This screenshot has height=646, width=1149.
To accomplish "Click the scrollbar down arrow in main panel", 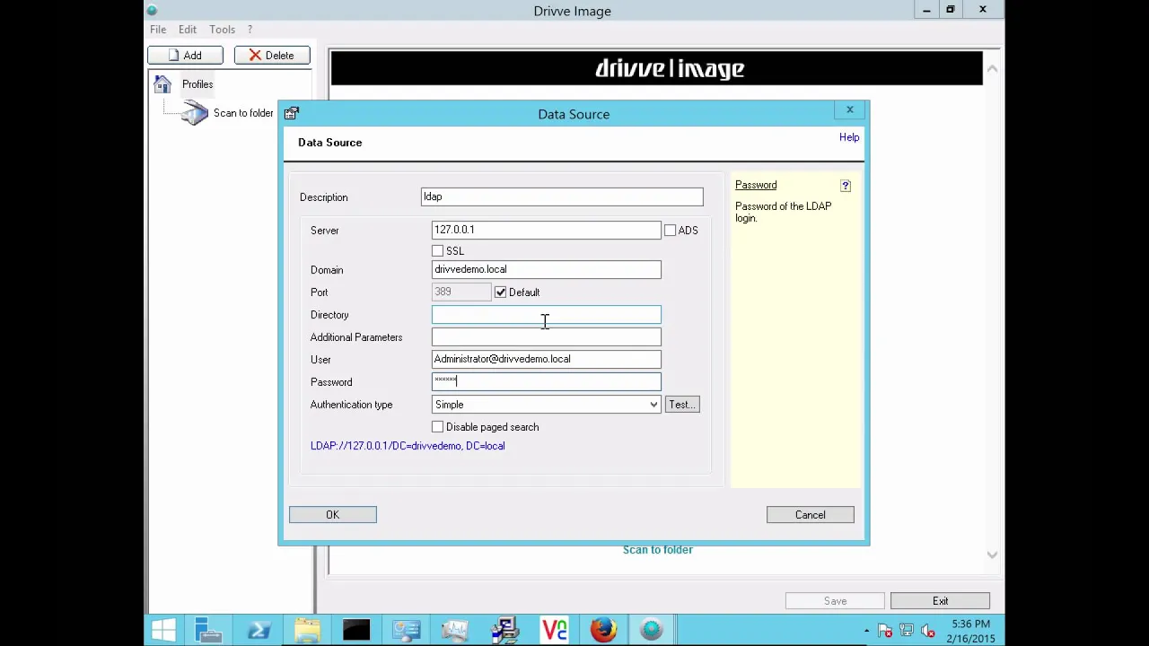I will [x=992, y=555].
